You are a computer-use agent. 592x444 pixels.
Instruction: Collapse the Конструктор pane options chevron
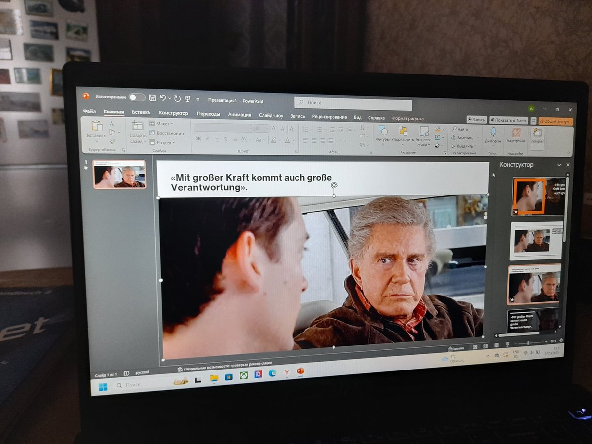pos(559,165)
